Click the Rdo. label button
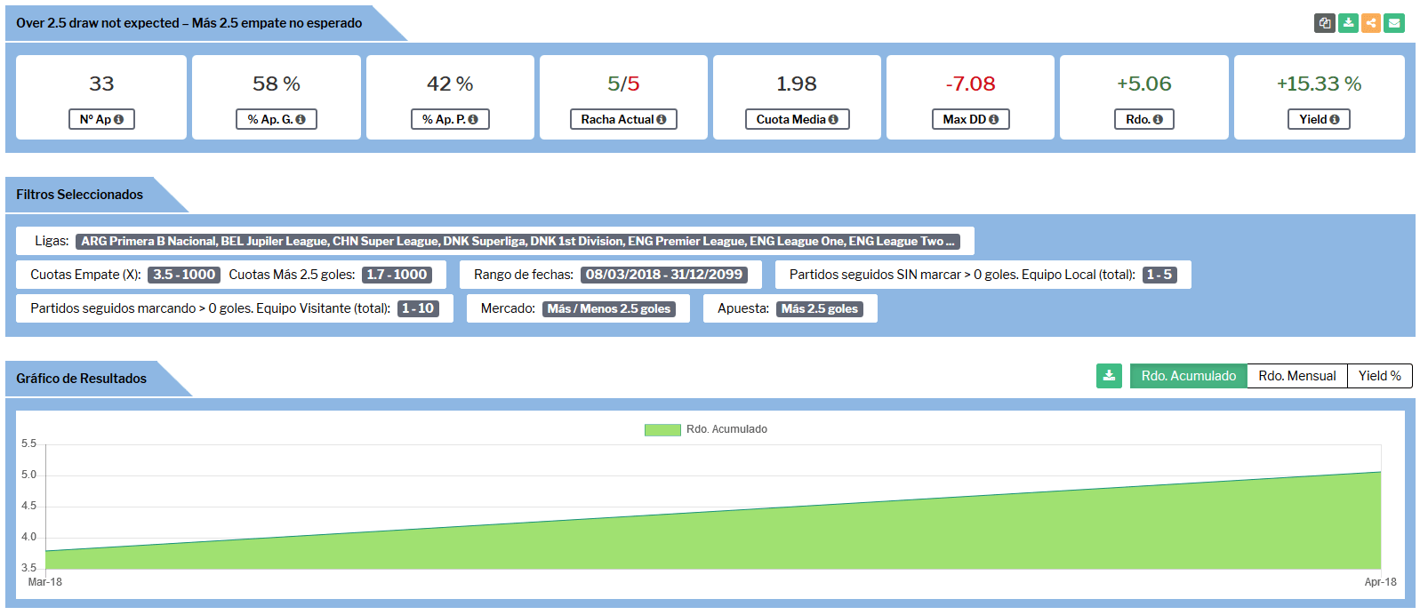1420x615 pixels. [1143, 119]
